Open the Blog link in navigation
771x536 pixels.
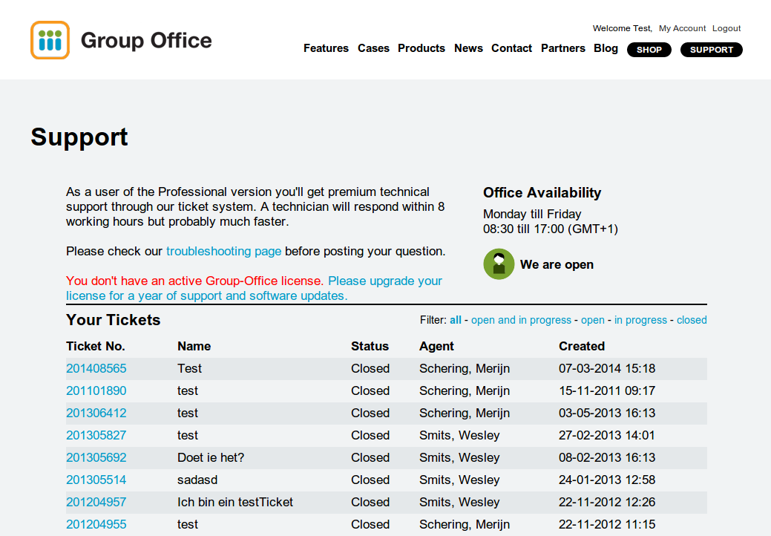coord(606,48)
